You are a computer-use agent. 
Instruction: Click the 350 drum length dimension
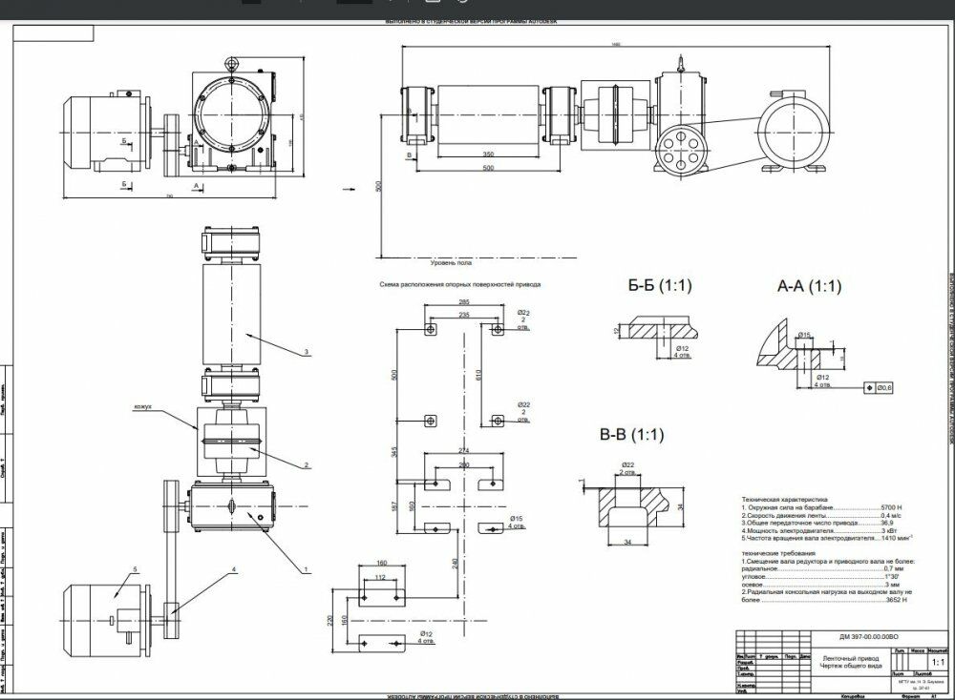click(488, 154)
